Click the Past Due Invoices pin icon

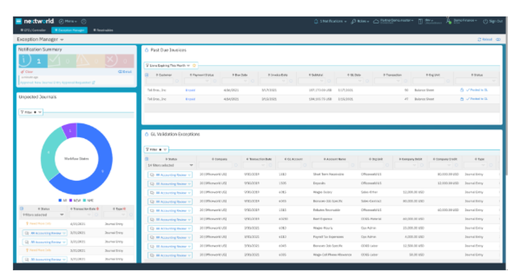click(147, 50)
